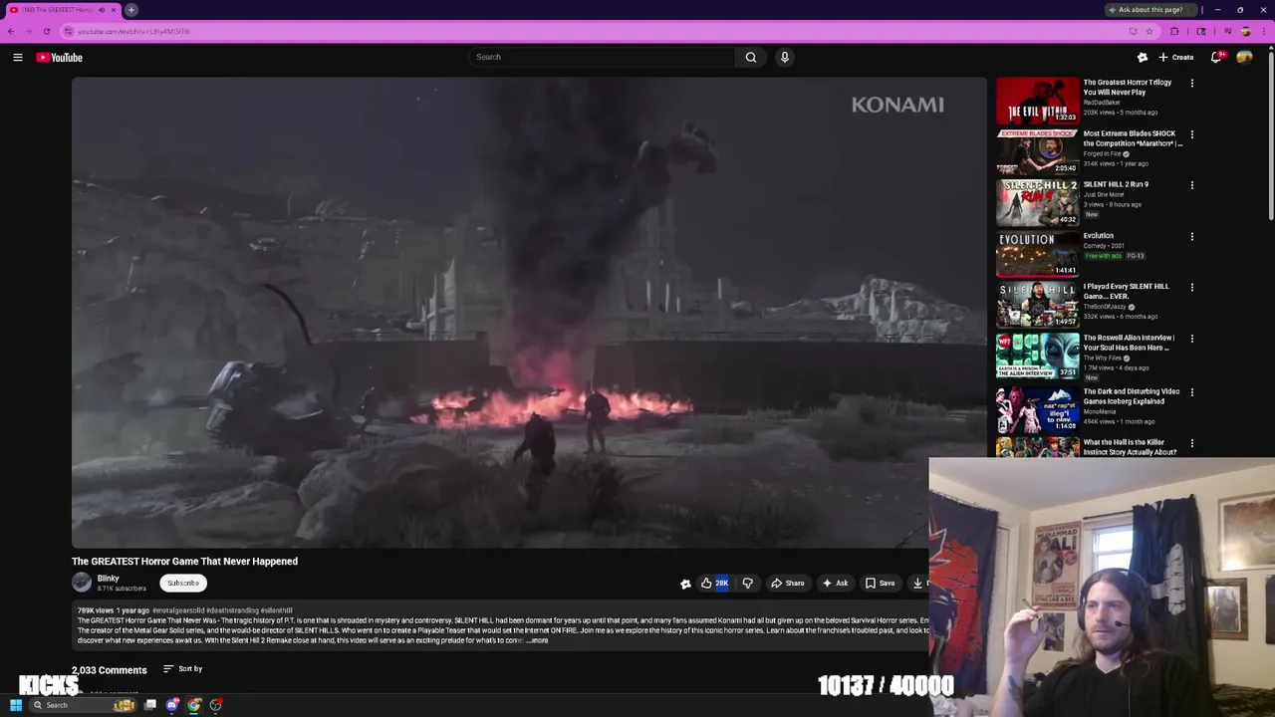Open the Evolution movie title

tap(1099, 236)
